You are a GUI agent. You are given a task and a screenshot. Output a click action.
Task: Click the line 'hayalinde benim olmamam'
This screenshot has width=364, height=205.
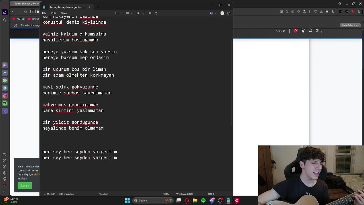point(73,128)
